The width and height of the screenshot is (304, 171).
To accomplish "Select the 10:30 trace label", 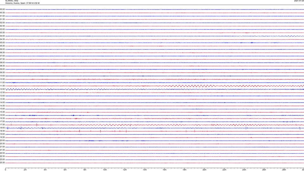I will [x=2, y=79].
